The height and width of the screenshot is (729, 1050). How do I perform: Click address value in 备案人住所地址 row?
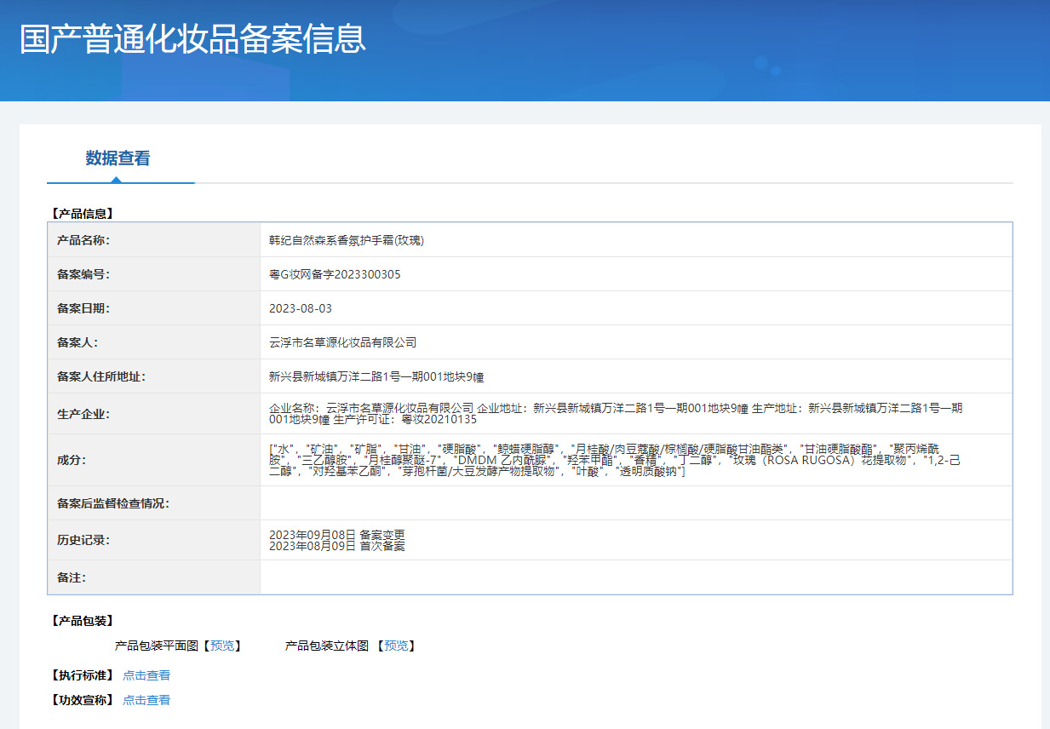coord(376,376)
